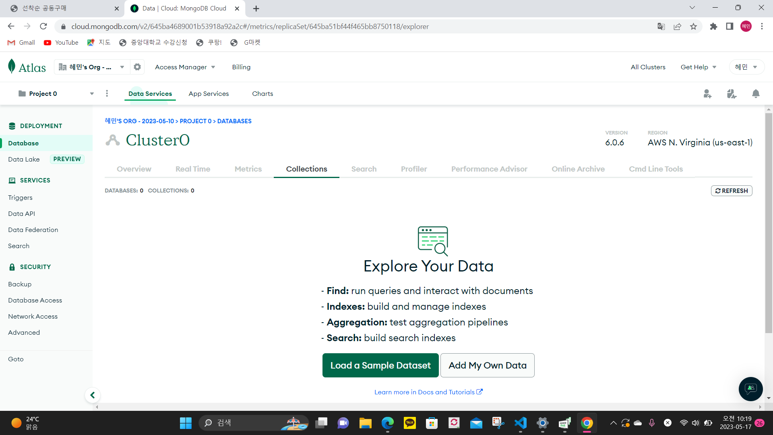Expand Get Help menu
Viewport: 773px width, 435px height.
point(699,67)
